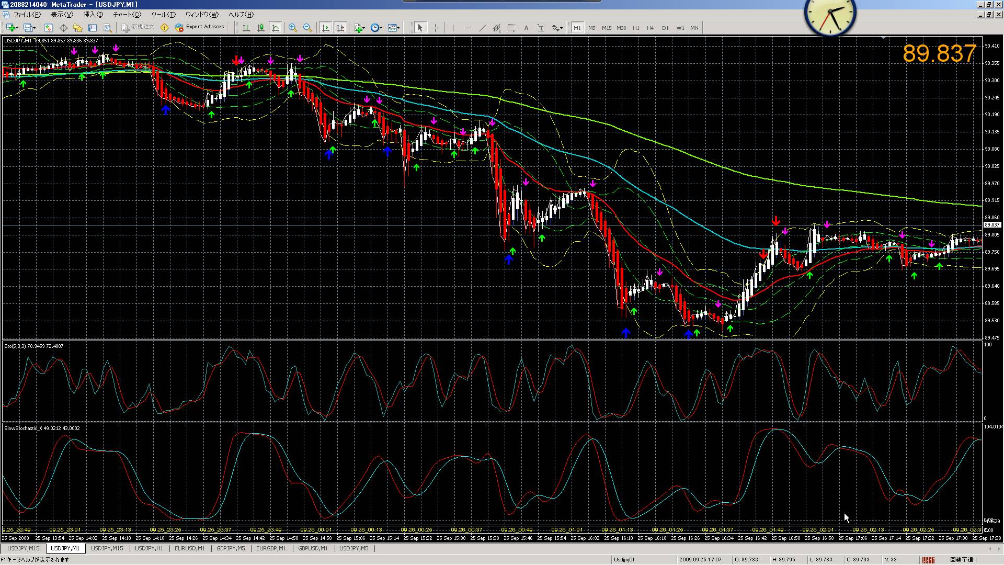1004x565 pixels.
Task: Select the crosshair tool
Action: point(435,28)
